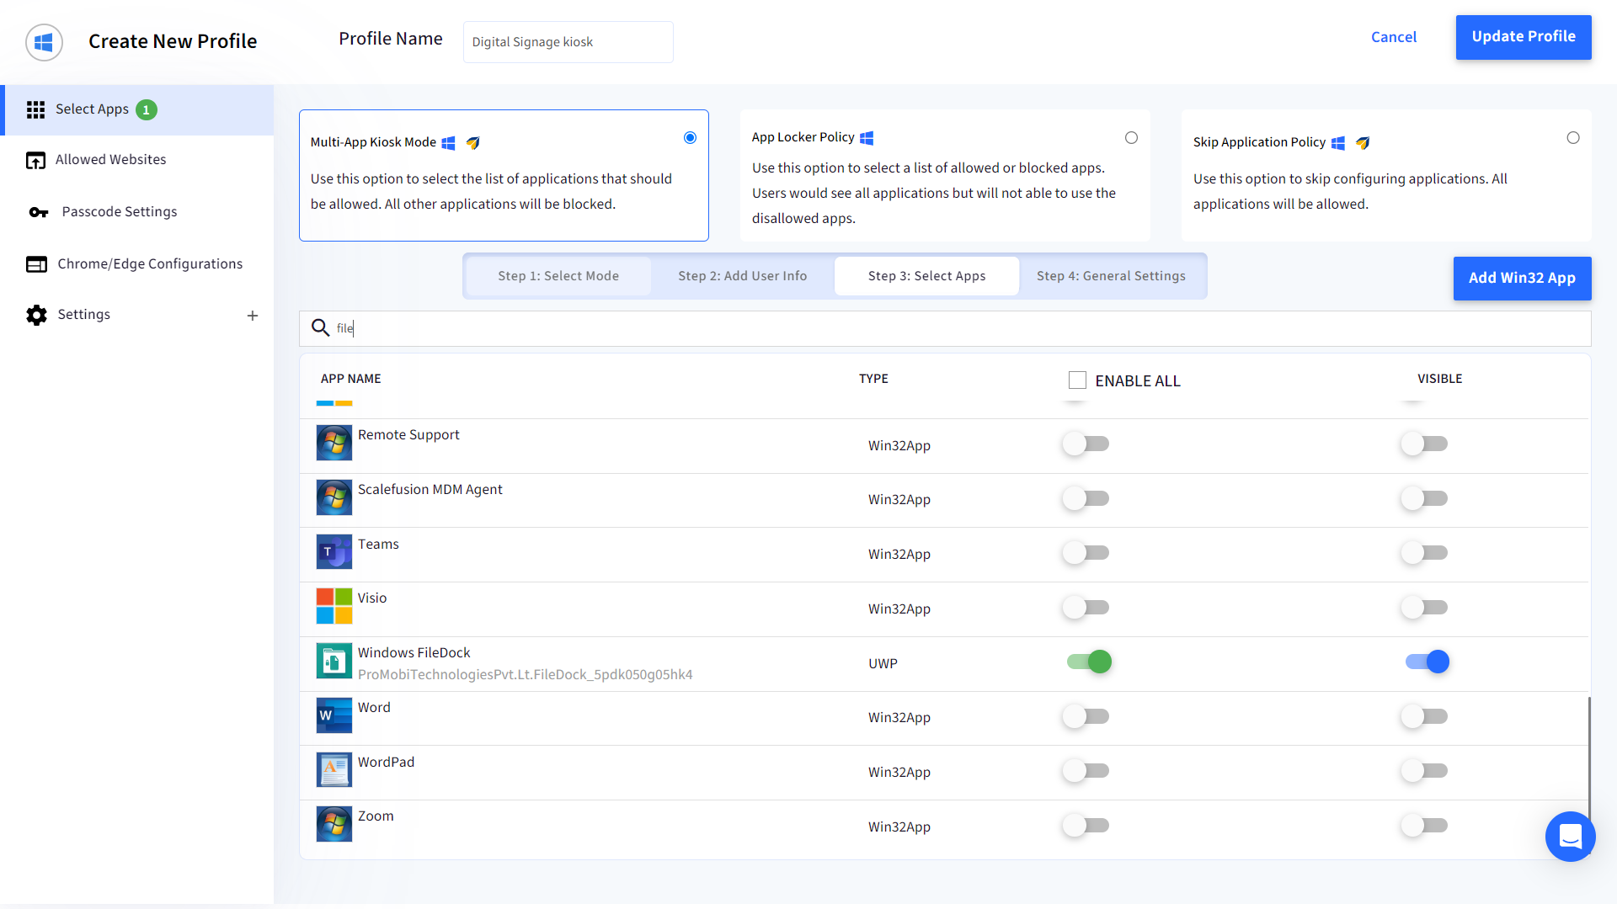
Task: Click the Settings gear icon
Action: (x=36, y=315)
